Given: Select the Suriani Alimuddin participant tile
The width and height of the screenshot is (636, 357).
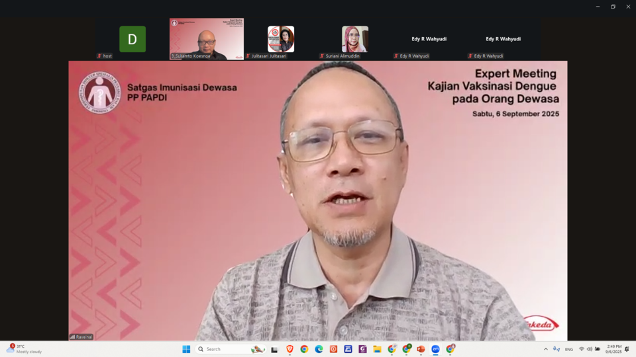Looking at the screenshot, I should 355,39.
